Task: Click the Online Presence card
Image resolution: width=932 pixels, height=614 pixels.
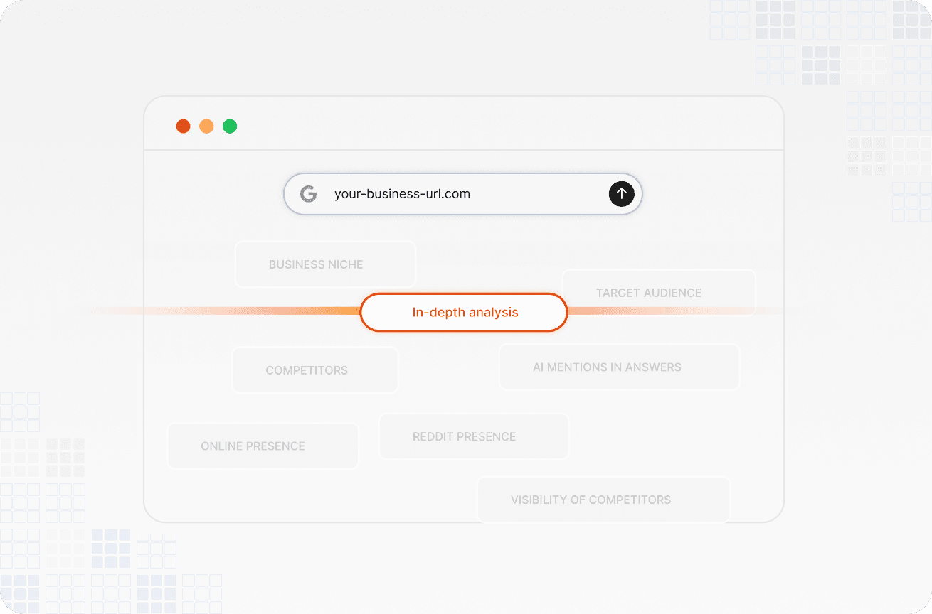Action: 263,446
